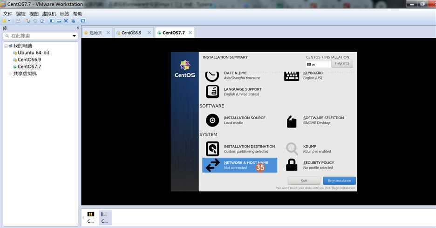This screenshot has height=228, width=436.
Task: Toggle the thumbnail bar toolbar icon
Action: [x=59, y=21]
